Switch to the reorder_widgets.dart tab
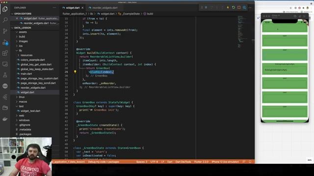The height and width of the screenshot is (176, 314). 105,8
